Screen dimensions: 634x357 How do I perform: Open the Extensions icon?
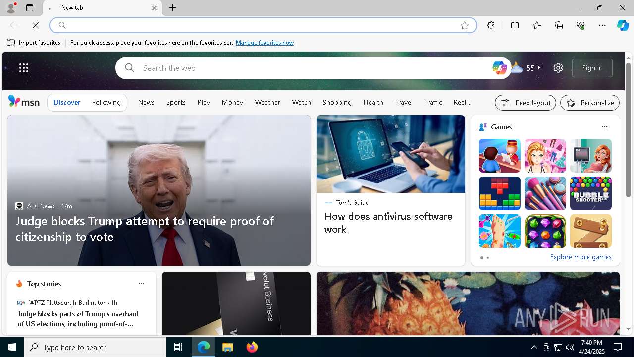[491, 25]
